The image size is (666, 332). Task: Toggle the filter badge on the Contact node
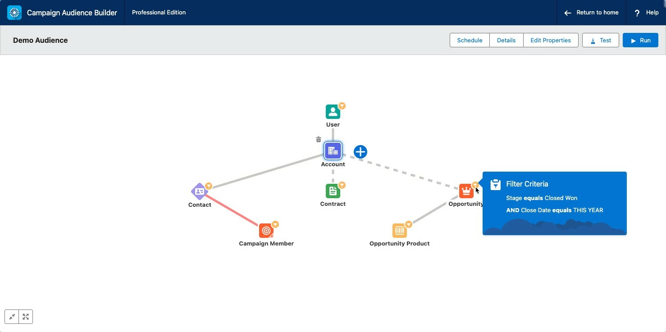(209, 186)
